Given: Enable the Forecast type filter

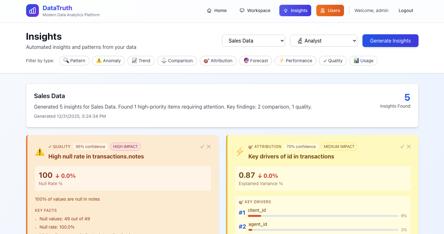Looking at the screenshot, I should coord(255,61).
